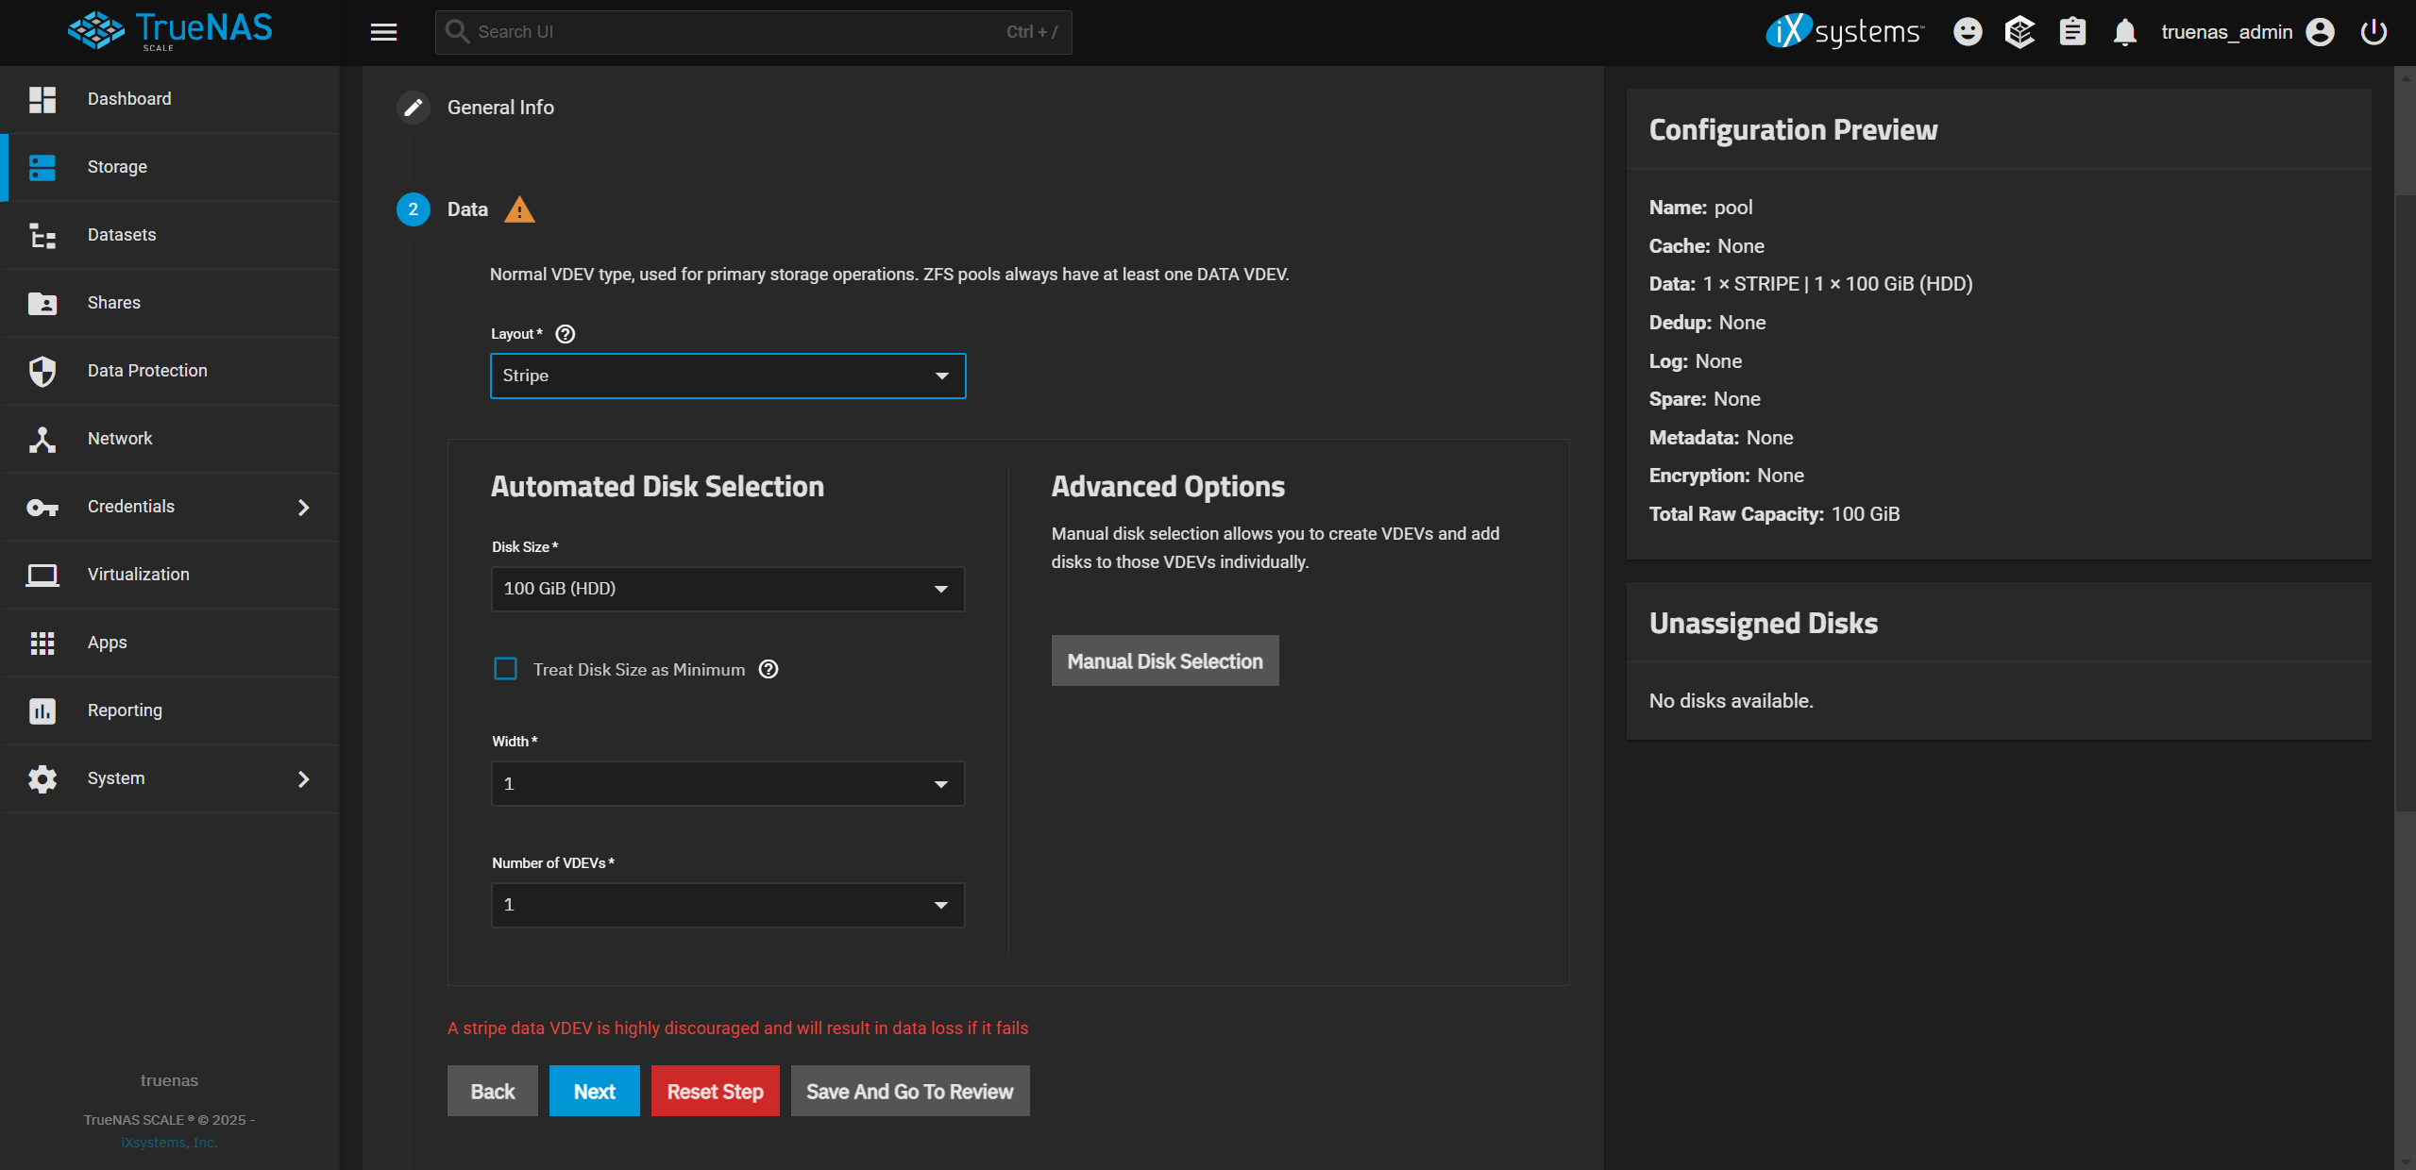The width and height of the screenshot is (2416, 1170).
Task: Open the Layout help question mark
Action: coord(565,333)
